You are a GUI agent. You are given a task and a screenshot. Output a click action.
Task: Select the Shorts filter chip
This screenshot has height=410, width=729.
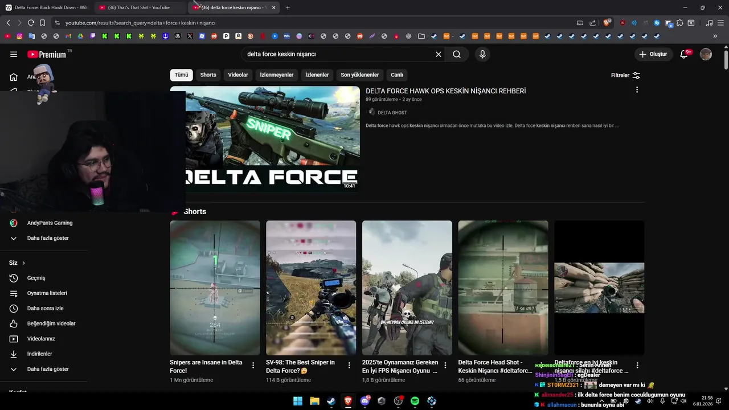tap(208, 75)
